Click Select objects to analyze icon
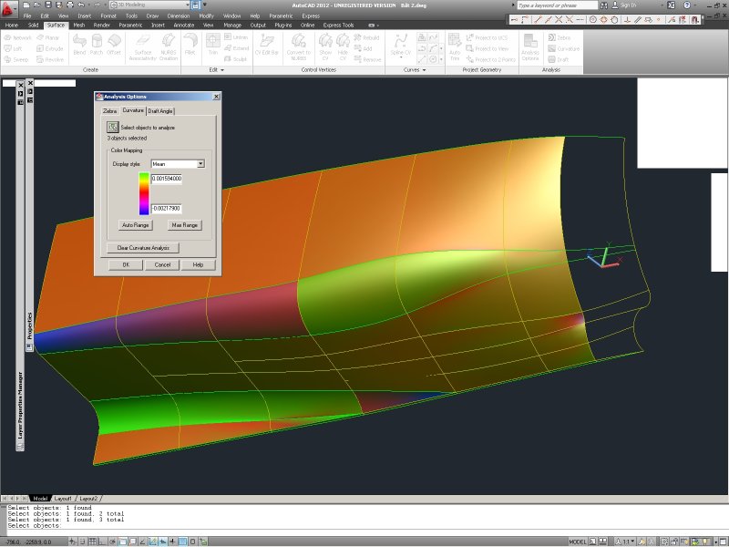 (x=112, y=127)
